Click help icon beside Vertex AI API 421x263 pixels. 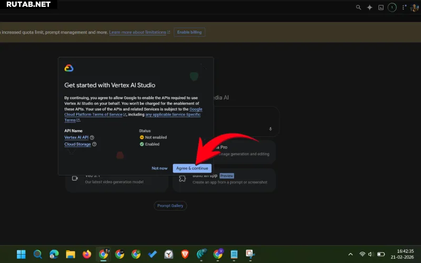point(92,137)
